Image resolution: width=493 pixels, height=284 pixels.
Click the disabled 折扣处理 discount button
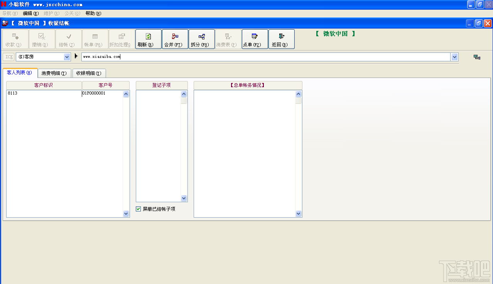coord(122,39)
